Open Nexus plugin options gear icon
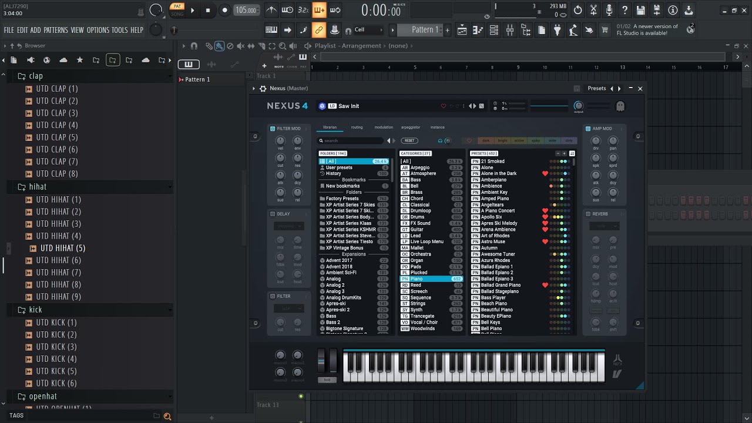Screen dimensions: 752x423 coord(263,89)
